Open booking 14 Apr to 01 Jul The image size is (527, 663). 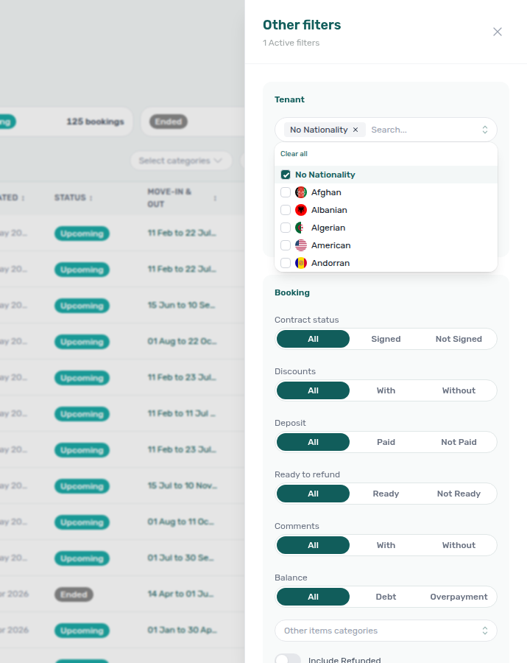181,594
